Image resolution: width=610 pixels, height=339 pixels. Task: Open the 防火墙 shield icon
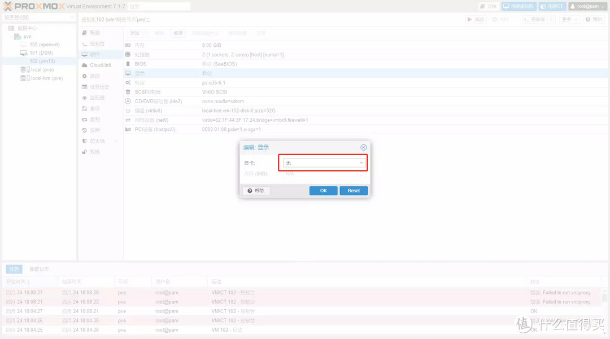[84, 141]
